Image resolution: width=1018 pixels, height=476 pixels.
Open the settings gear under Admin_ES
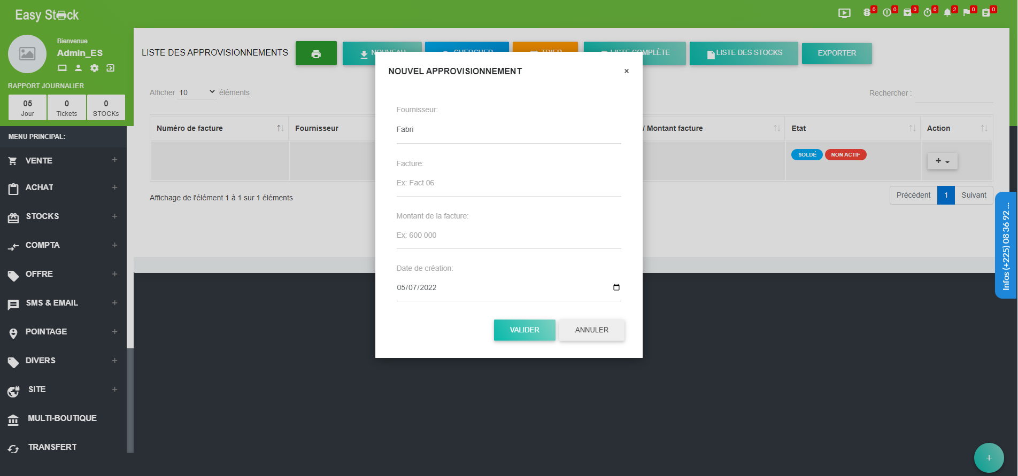[95, 68]
